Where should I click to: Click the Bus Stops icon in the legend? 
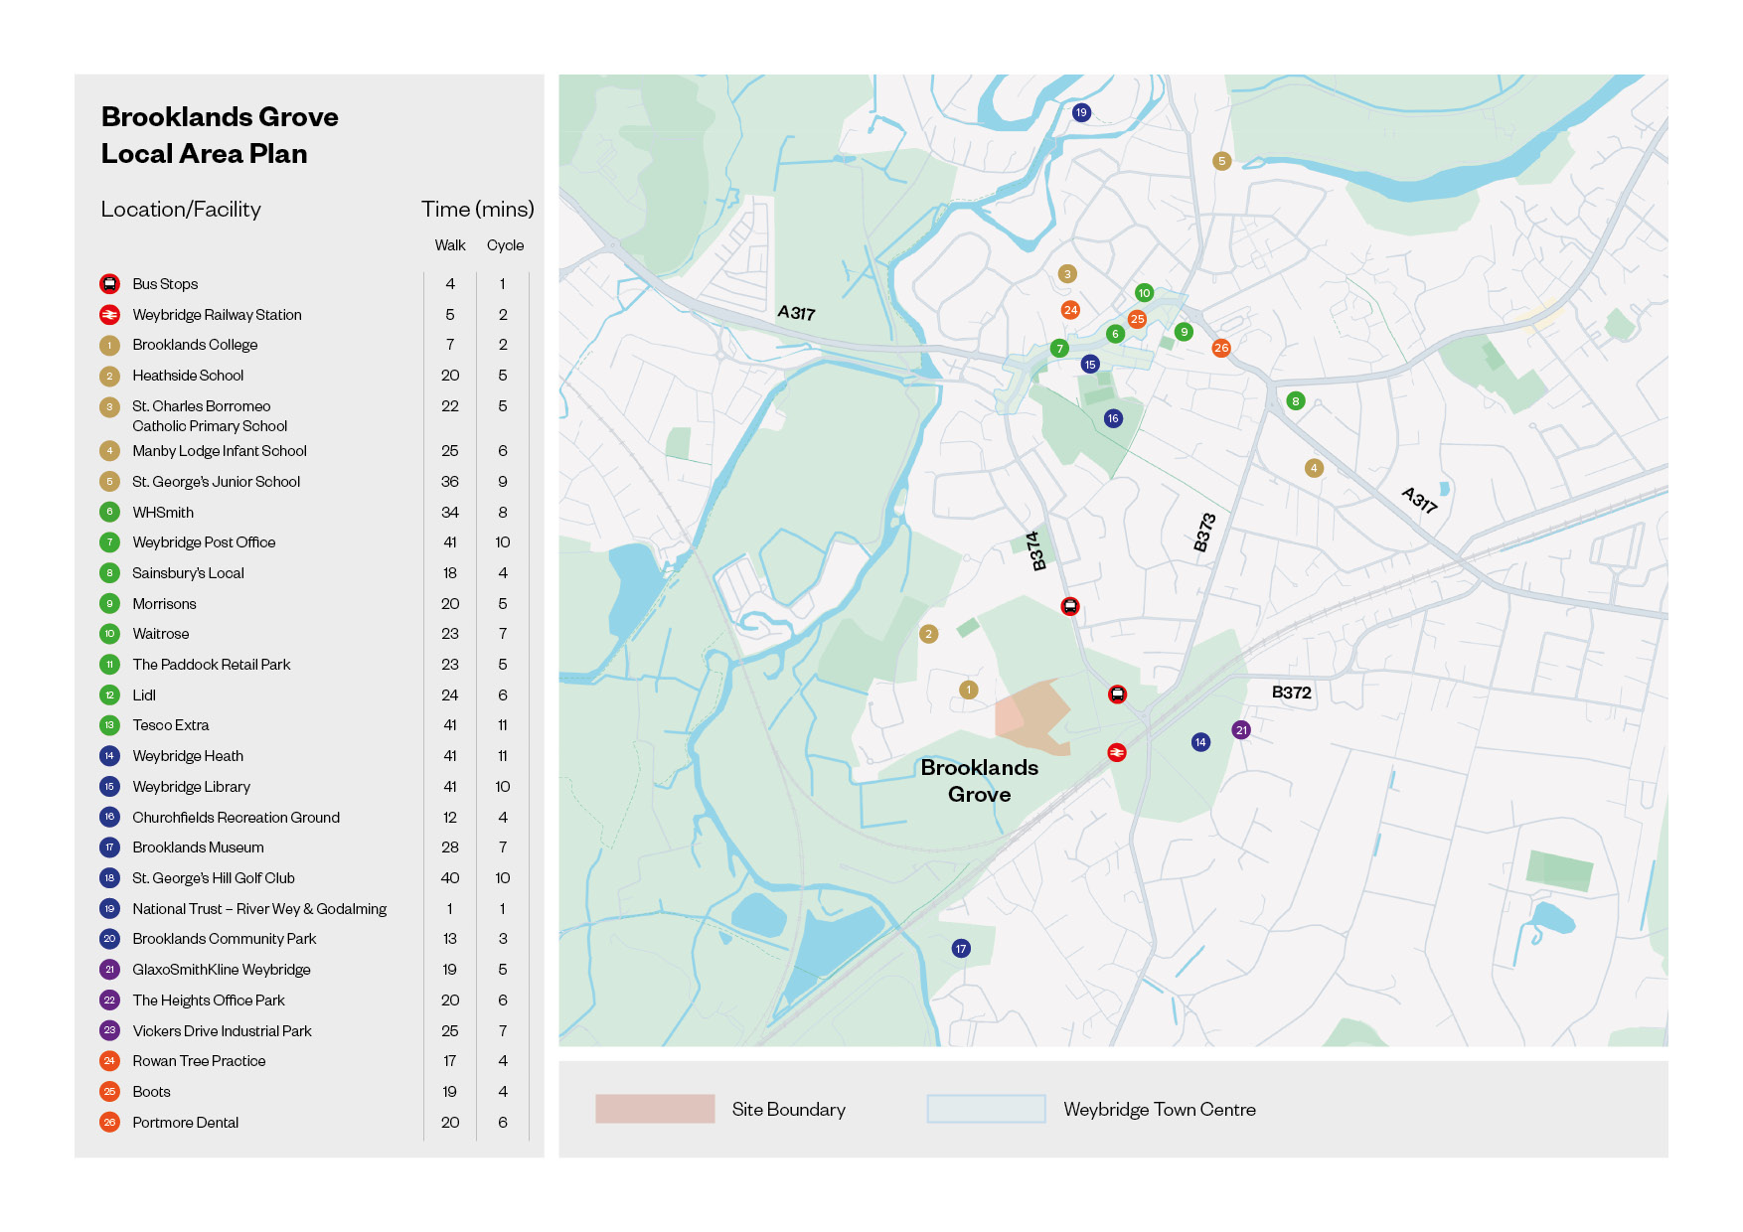(x=109, y=284)
